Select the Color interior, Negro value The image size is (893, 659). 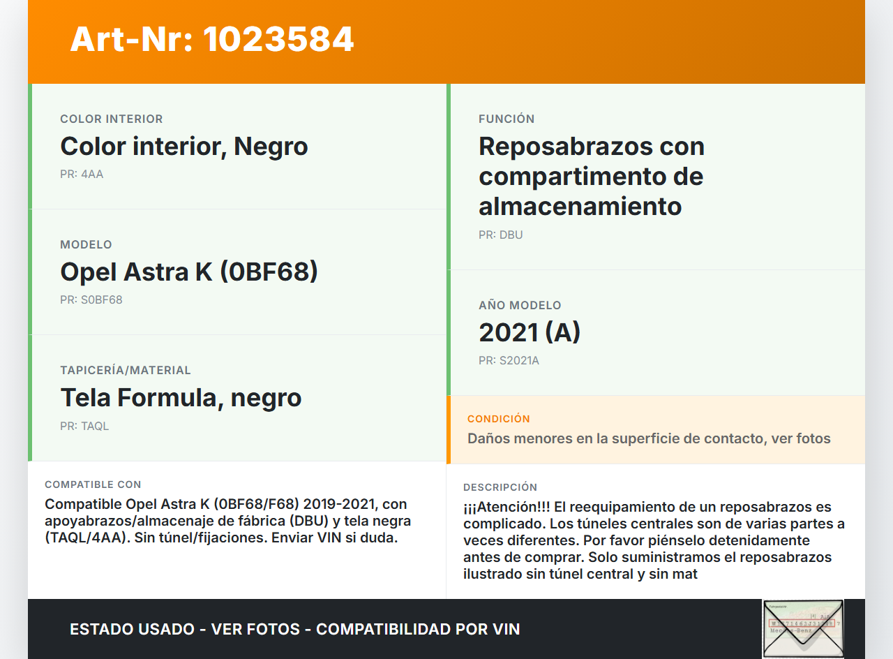184,147
